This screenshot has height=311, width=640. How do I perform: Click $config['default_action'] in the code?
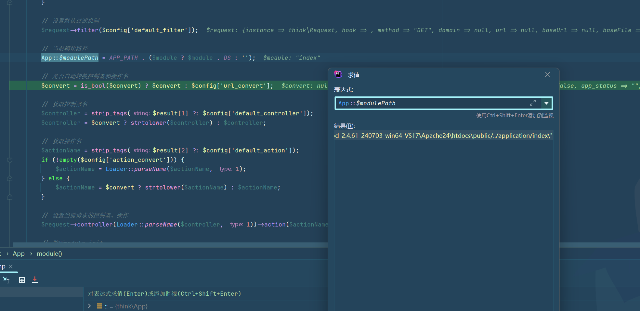(249, 150)
